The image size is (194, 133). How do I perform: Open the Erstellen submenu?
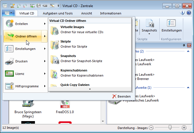coord(25,24)
